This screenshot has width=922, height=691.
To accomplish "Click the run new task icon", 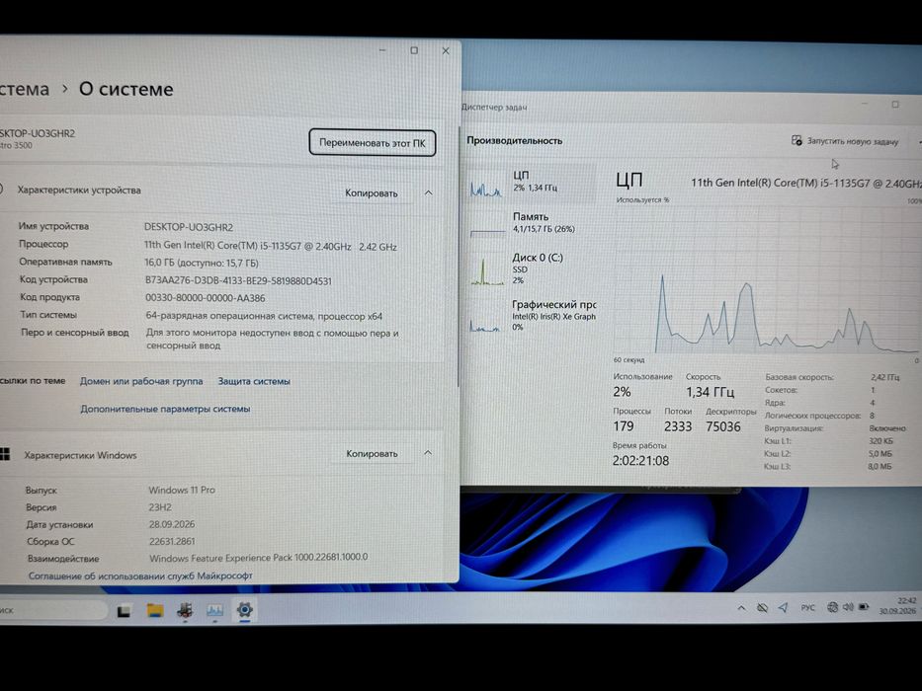I will click(796, 140).
